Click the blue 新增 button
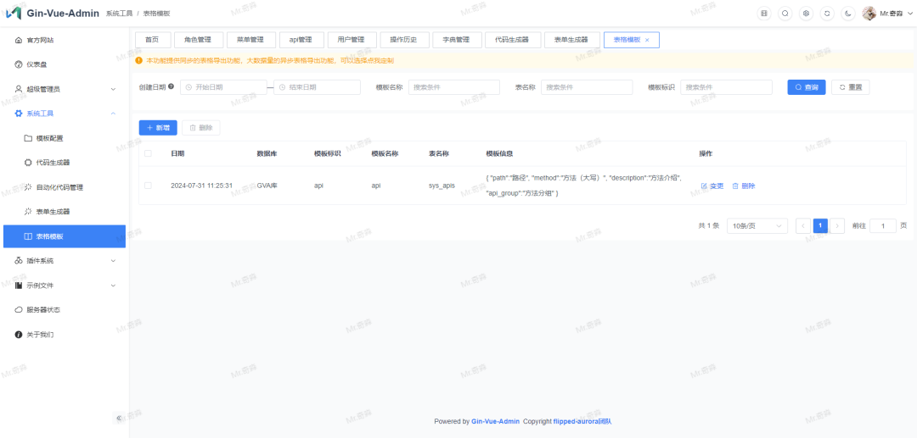The width and height of the screenshot is (917, 438). (x=158, y=128)
